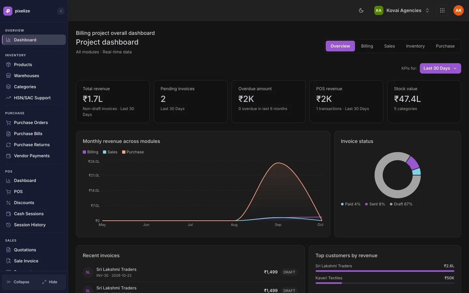The image size is (469, 293).
Task: Click the Invoice status donut chart
Action: (x=398, y=175)
